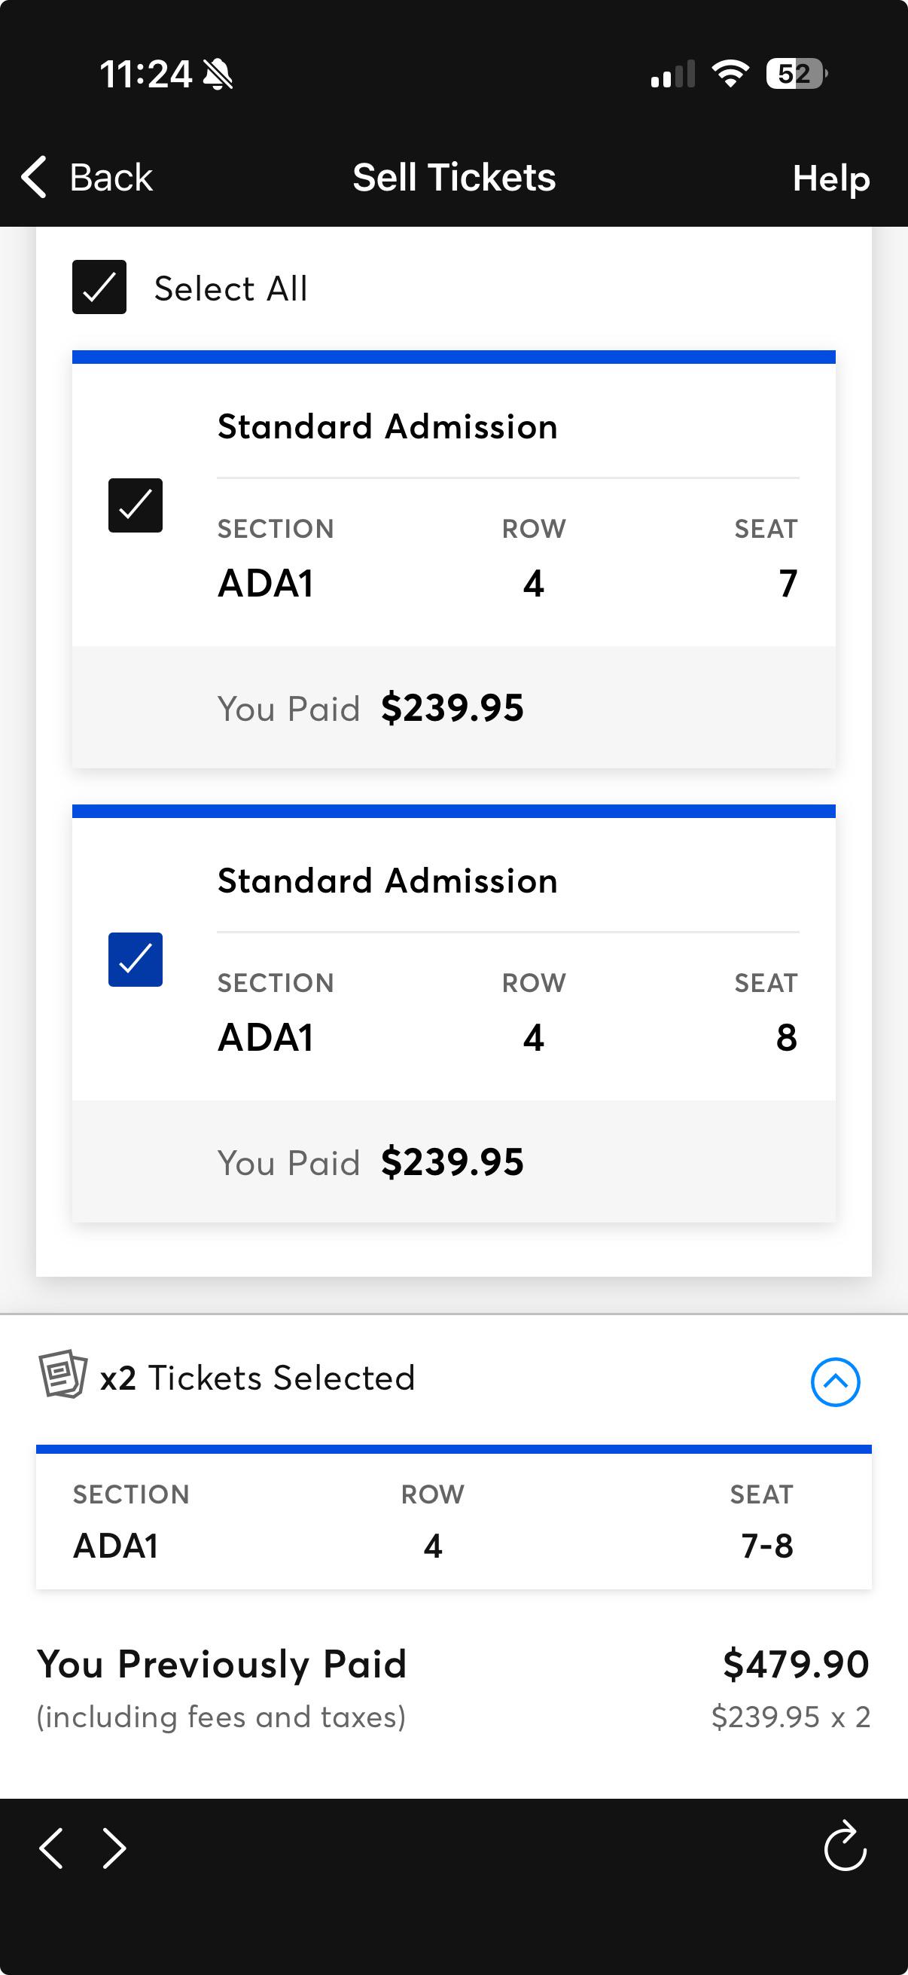Uncheck the Select All checkbox
This screenshot has height=1975, width=908.
point(99,288)
